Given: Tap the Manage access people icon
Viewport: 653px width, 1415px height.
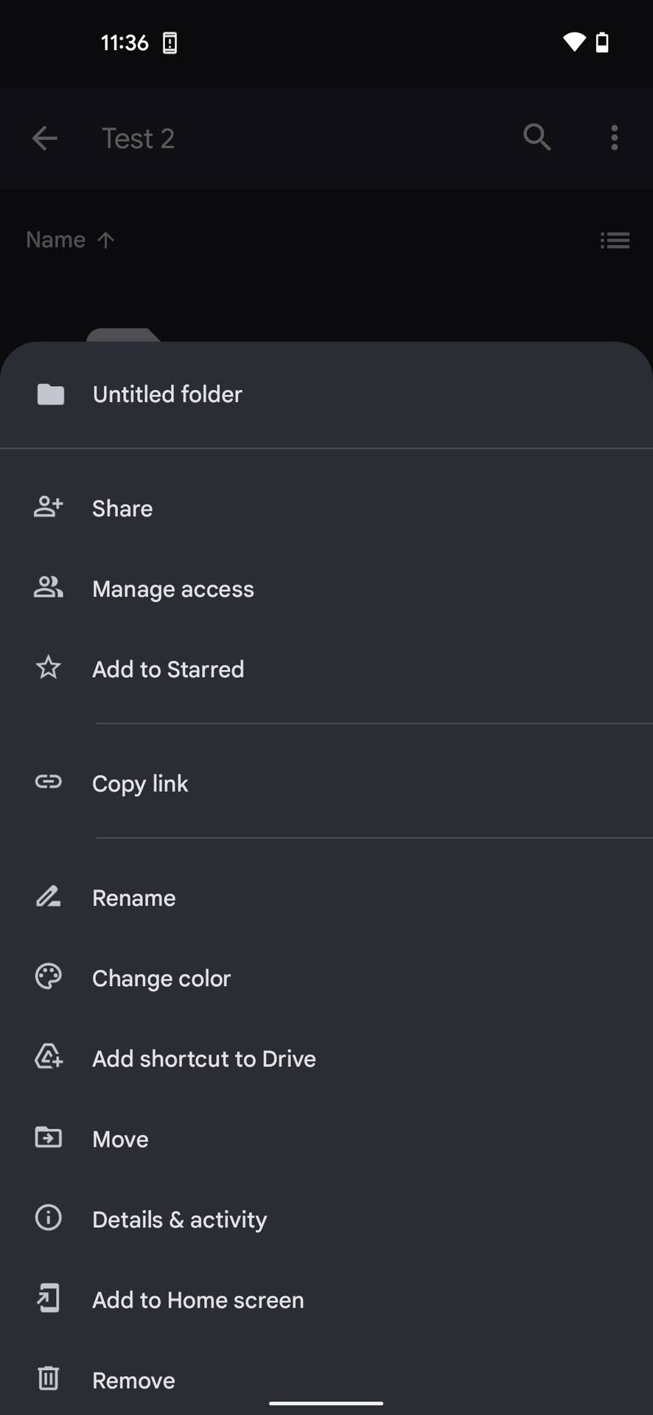Looking at the screenshot, I should click(48, 587).
